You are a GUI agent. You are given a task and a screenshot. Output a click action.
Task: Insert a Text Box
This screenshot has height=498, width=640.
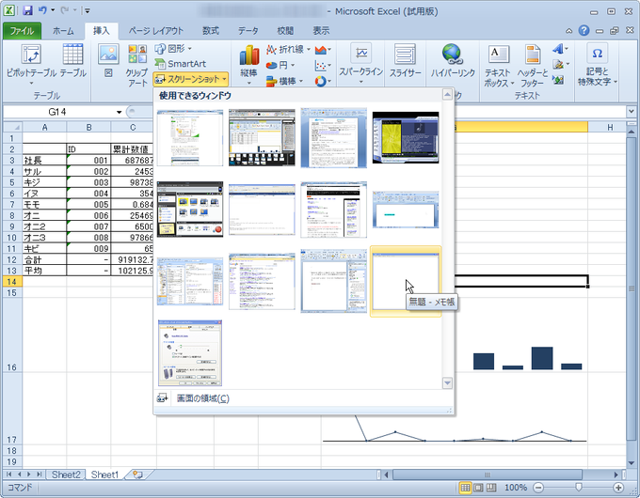coord(498,65)
